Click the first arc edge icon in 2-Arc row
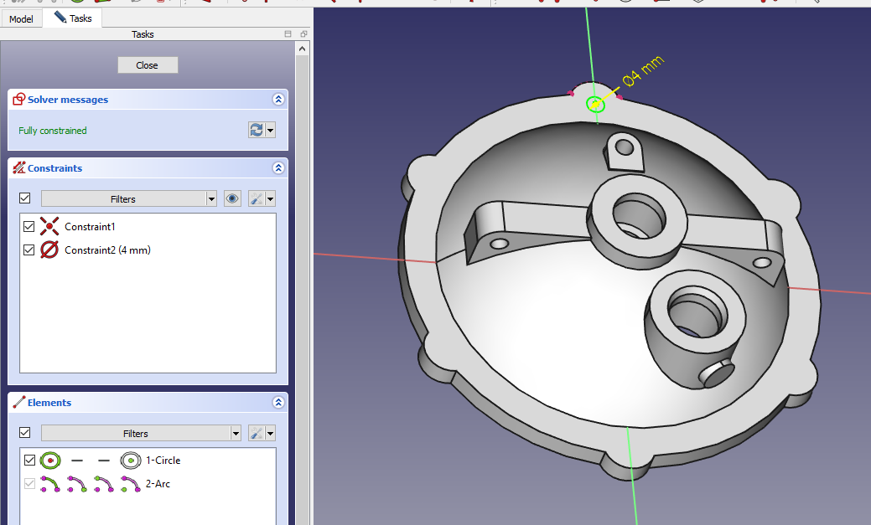Screen dimensions: 871x525 (50, 484)
